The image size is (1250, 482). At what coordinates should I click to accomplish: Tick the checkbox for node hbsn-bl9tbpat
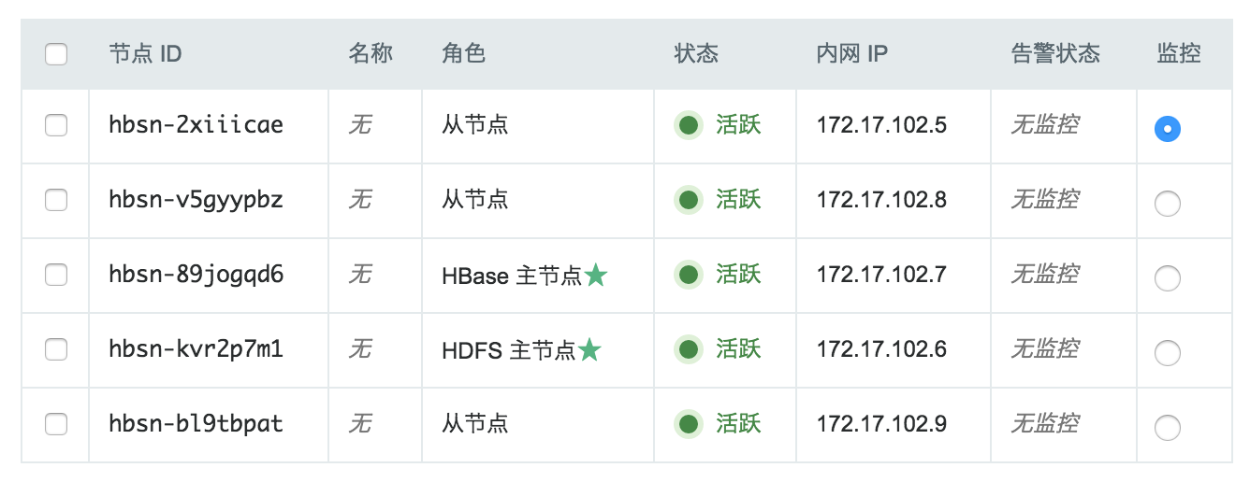pos(56,424)
